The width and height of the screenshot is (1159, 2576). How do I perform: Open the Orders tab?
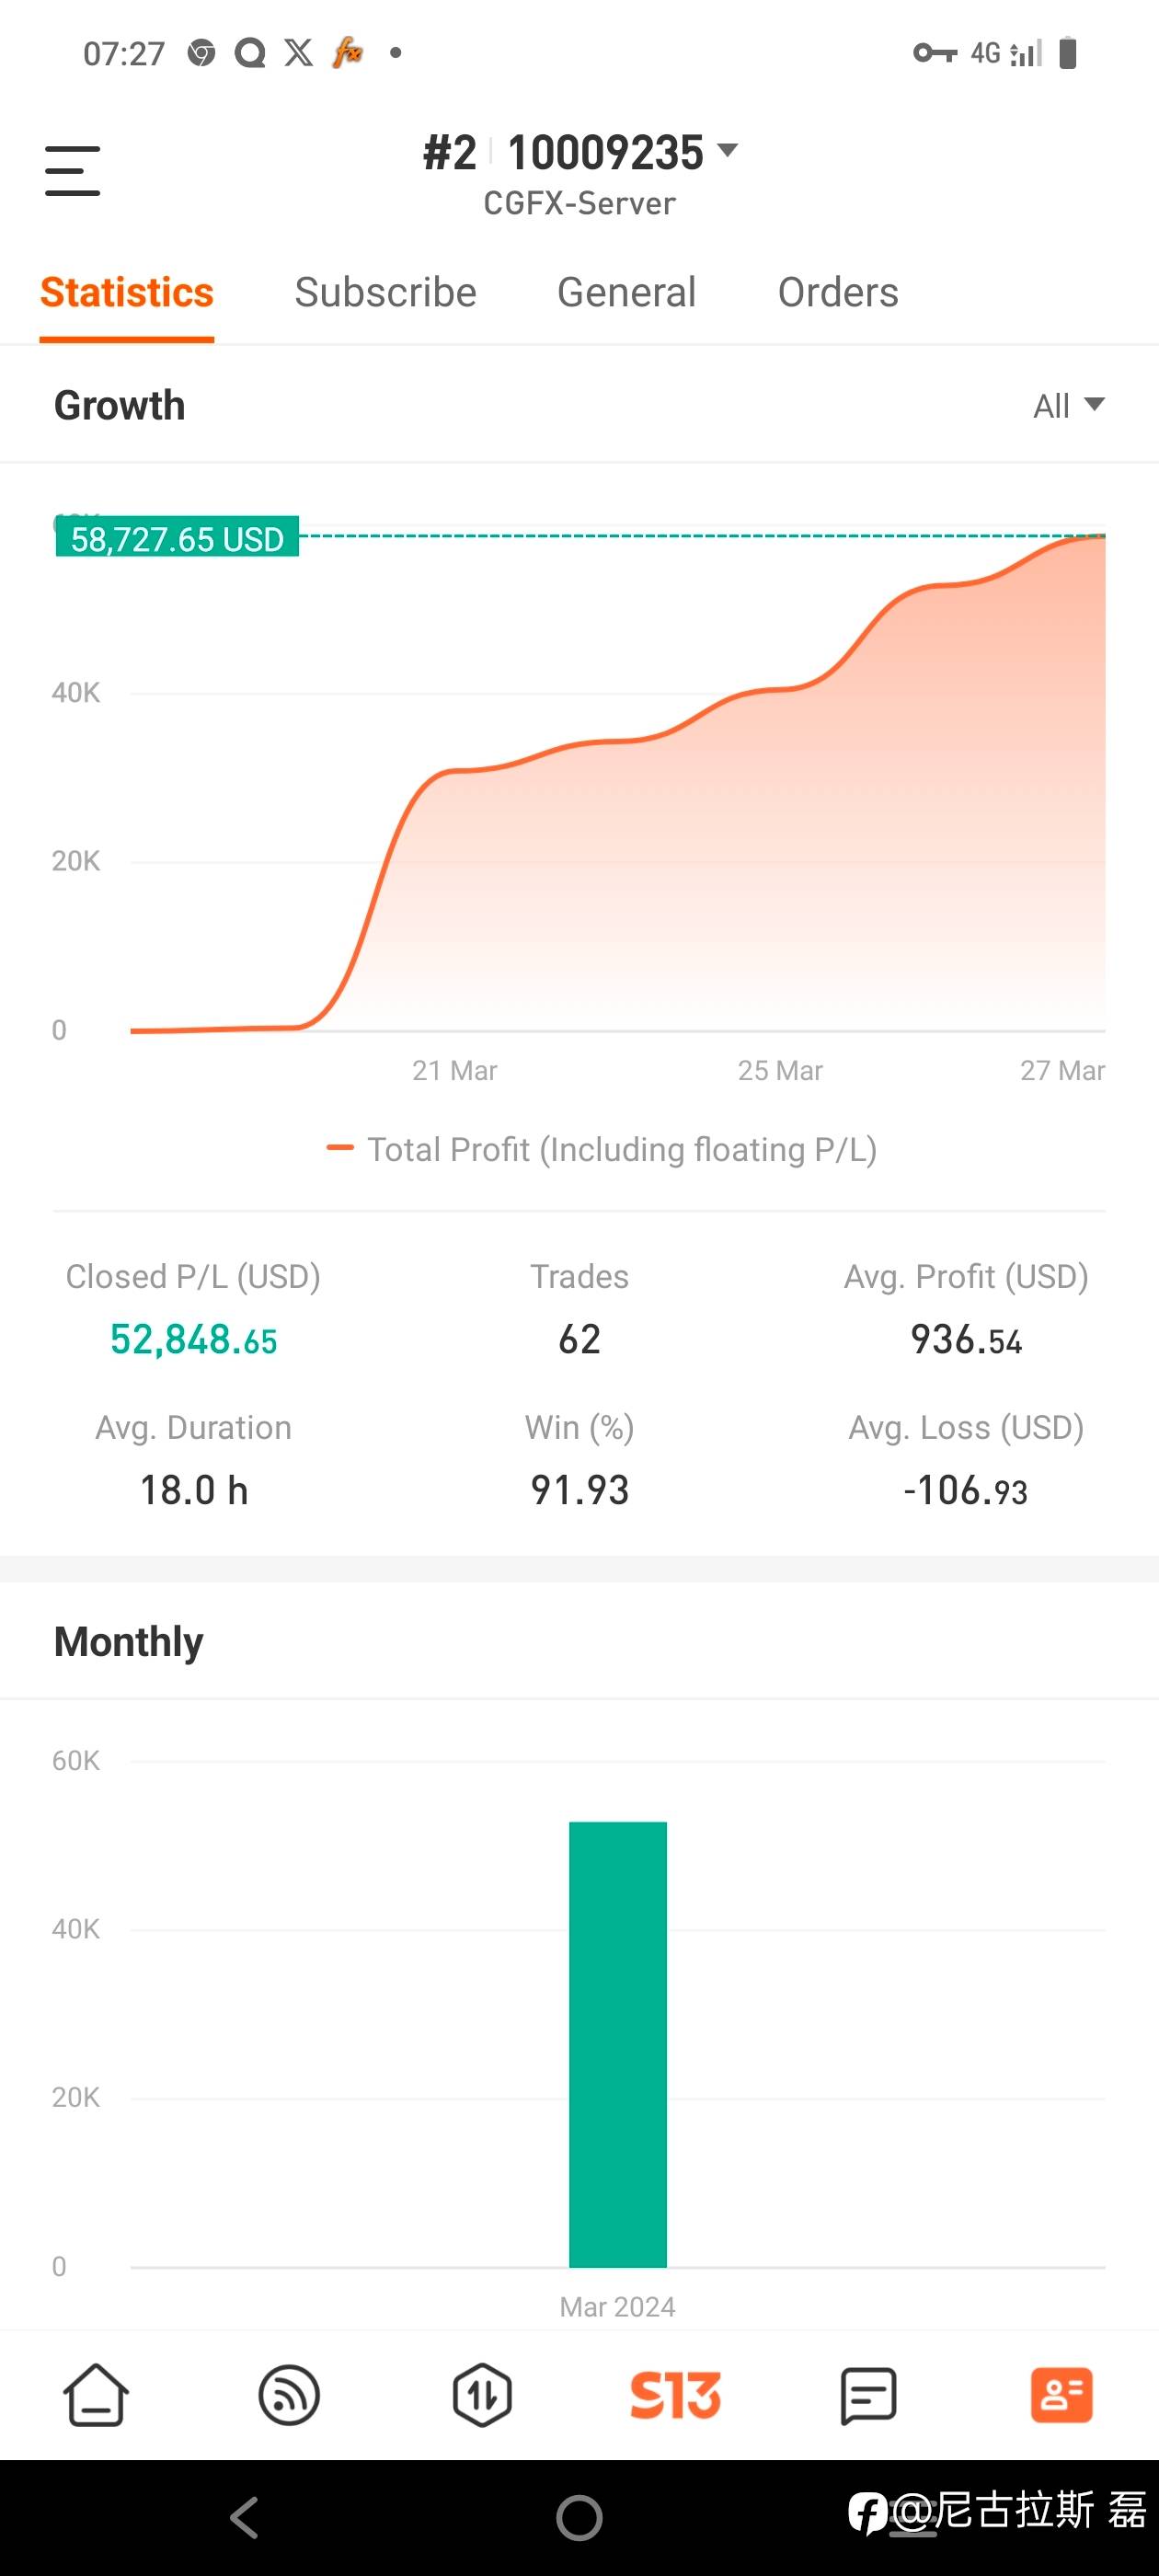838,293
